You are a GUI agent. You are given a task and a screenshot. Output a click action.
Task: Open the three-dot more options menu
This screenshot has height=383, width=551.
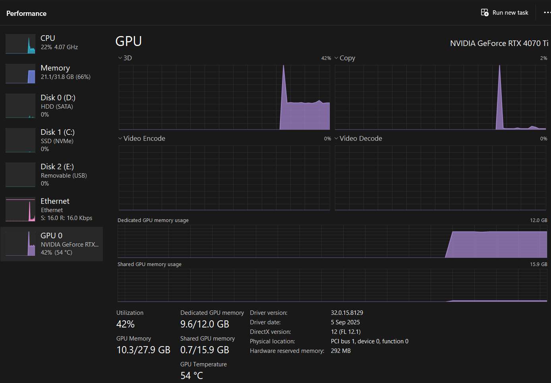[547, 13]
